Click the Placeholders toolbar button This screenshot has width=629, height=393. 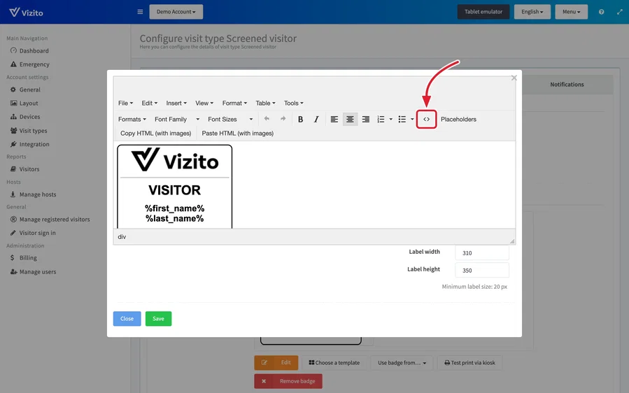[x=458, y=119]
